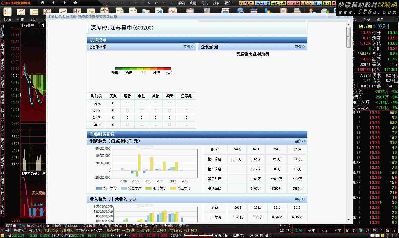Click the 自选股 button
Screen dimensions: 399x238
307,3
